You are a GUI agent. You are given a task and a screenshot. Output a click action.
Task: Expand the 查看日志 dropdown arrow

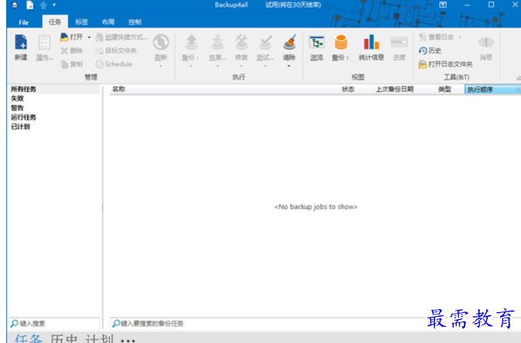(x=460, y=37)
